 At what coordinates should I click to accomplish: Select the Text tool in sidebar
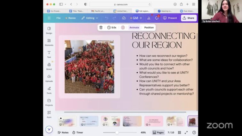tap(49, 54)
